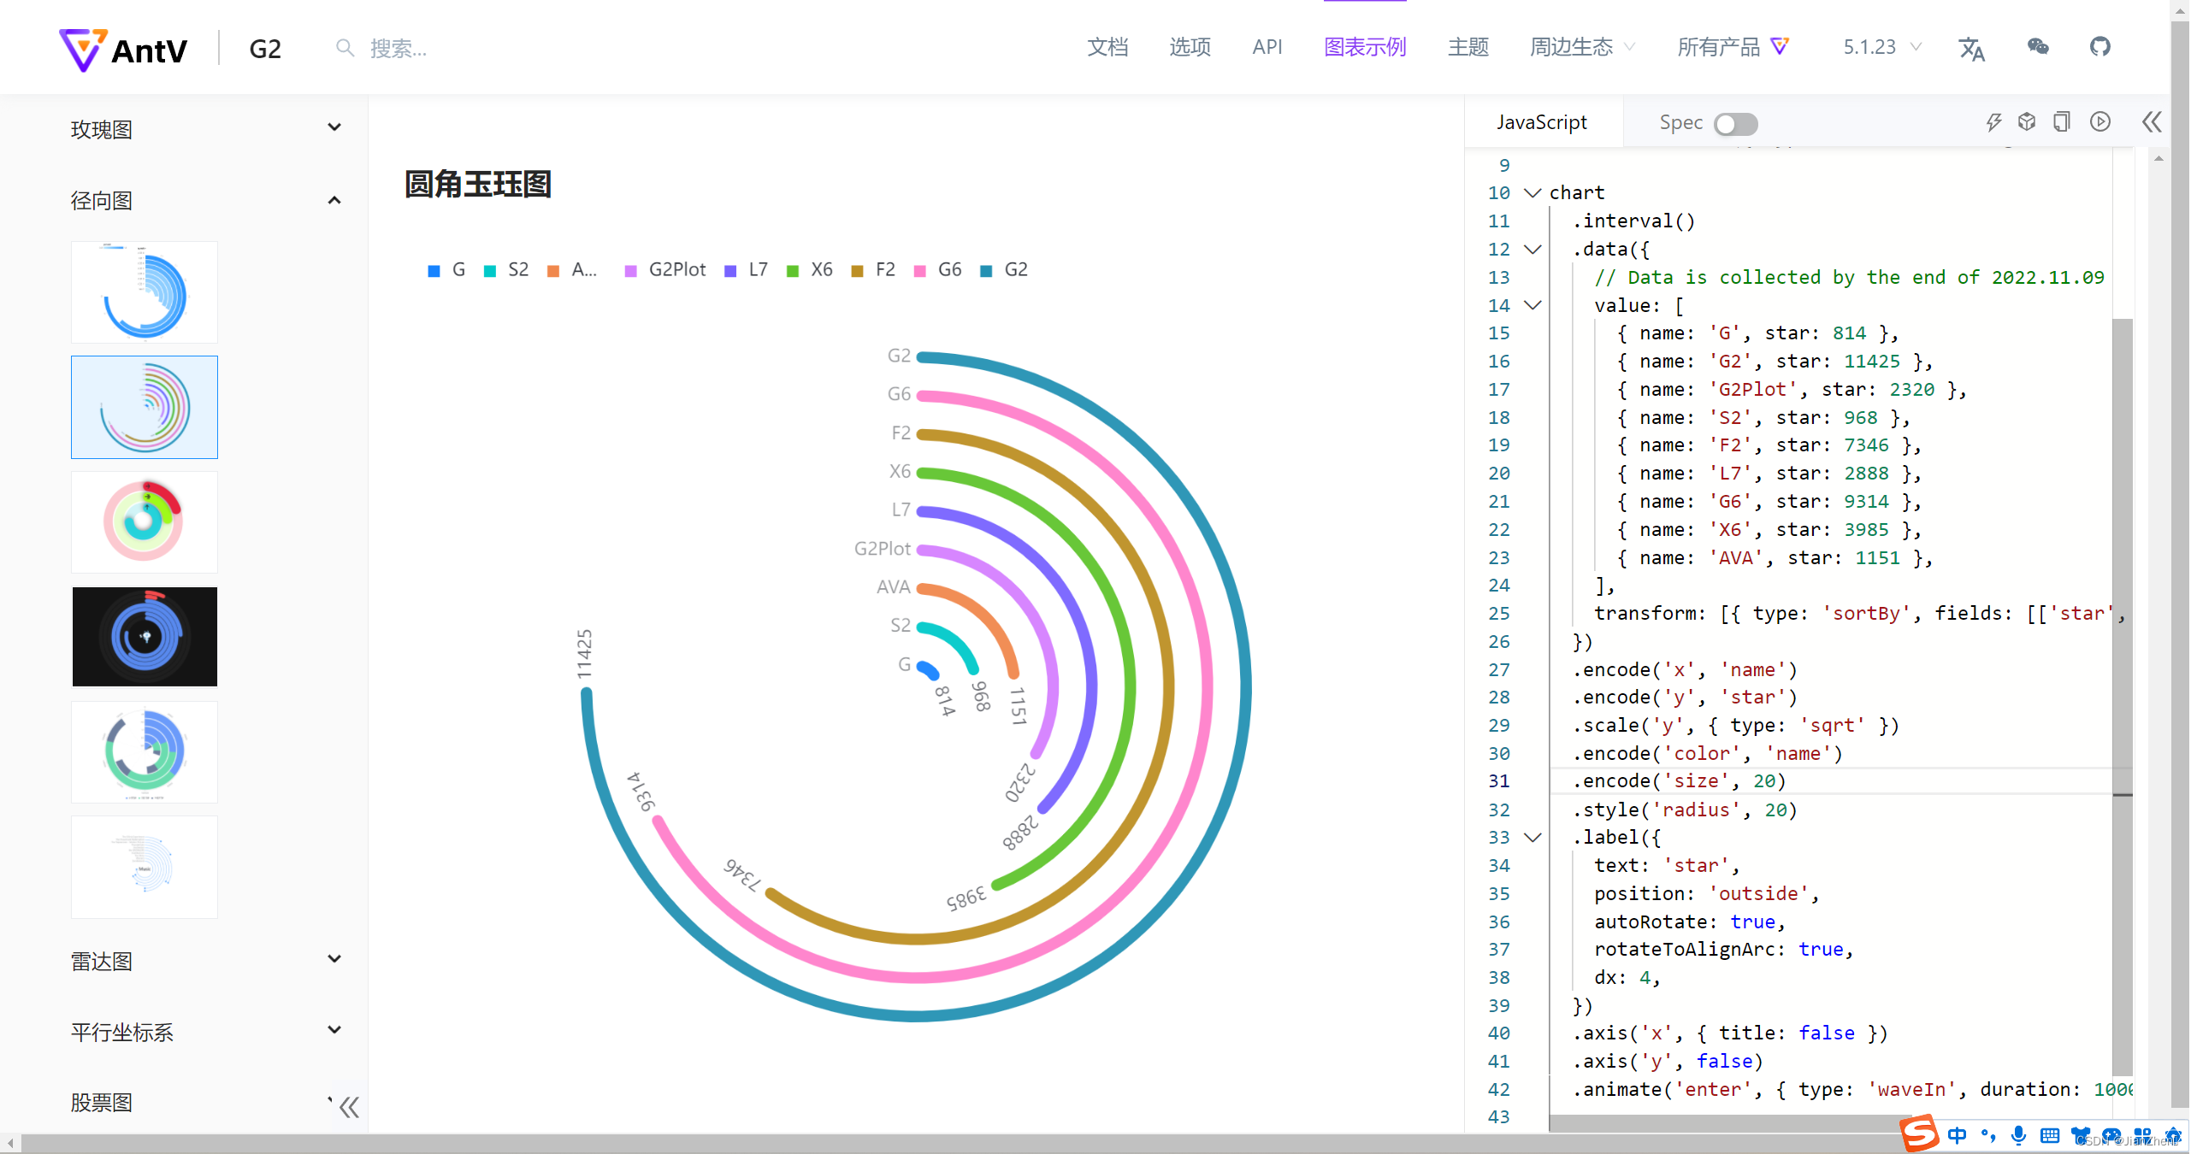Click the search magnifier icon
Viewport: 2191px width, 1154px height.
coord(345,48)
